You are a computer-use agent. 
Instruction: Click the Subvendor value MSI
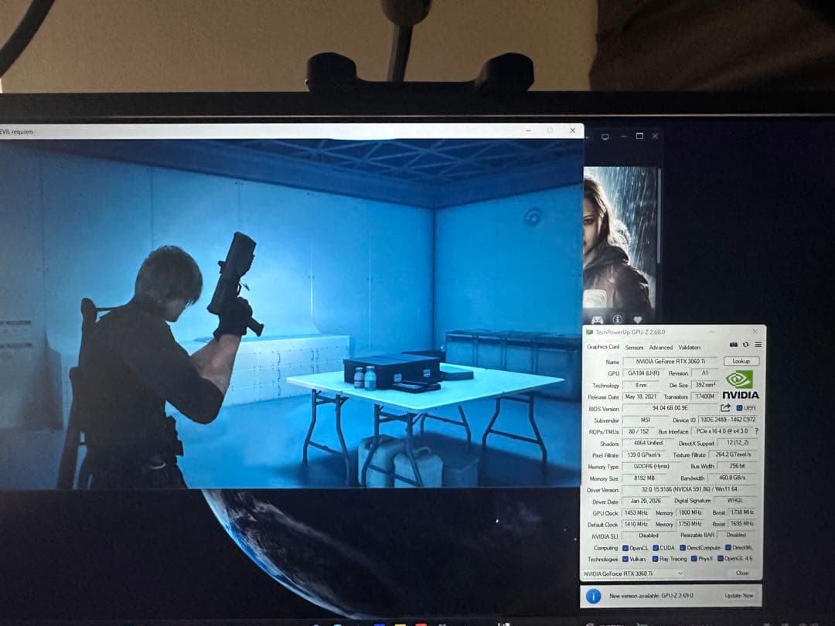pyautogui.click(x=645, y=420)
